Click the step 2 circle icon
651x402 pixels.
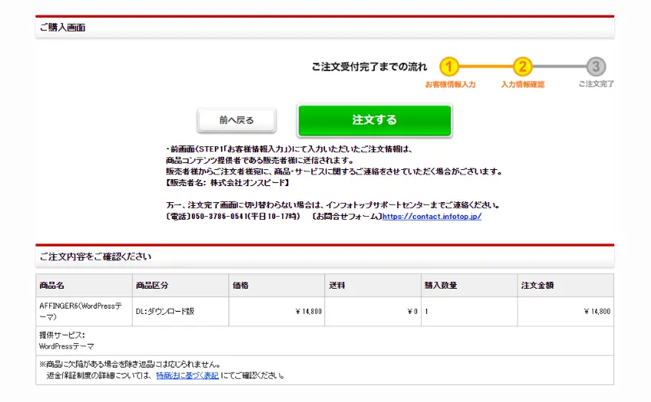(x=522, y=67)
